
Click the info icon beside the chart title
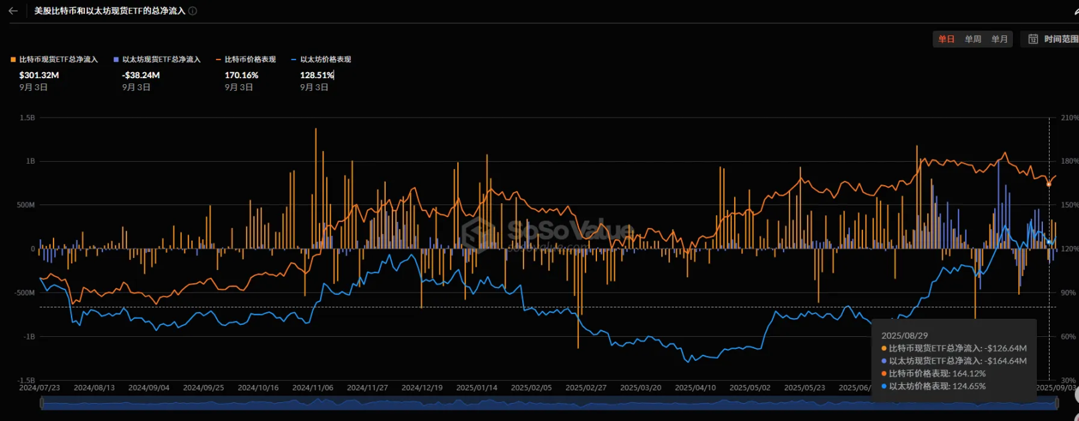tap(193, 11)
